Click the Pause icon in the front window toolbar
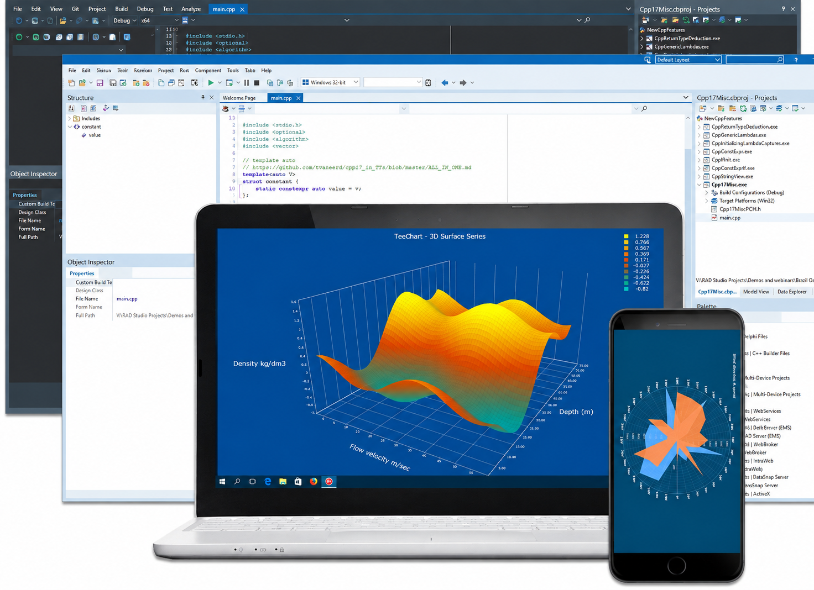Screen dimensions: 814x590 tap(247, 83)
